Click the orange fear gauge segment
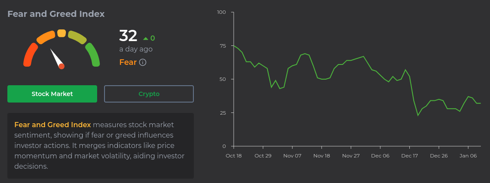The image size is (490, 183). pyautogui.click(x=46, y=38)
